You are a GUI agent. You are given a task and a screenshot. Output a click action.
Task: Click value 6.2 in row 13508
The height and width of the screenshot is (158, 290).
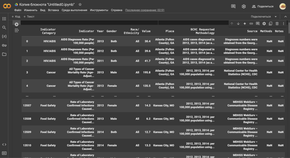point(148,119)
